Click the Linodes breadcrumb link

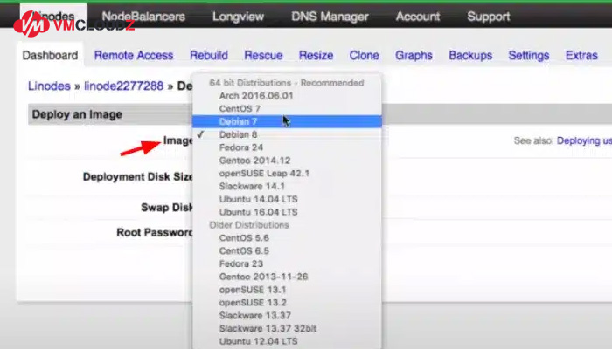(x=49, y=86)
